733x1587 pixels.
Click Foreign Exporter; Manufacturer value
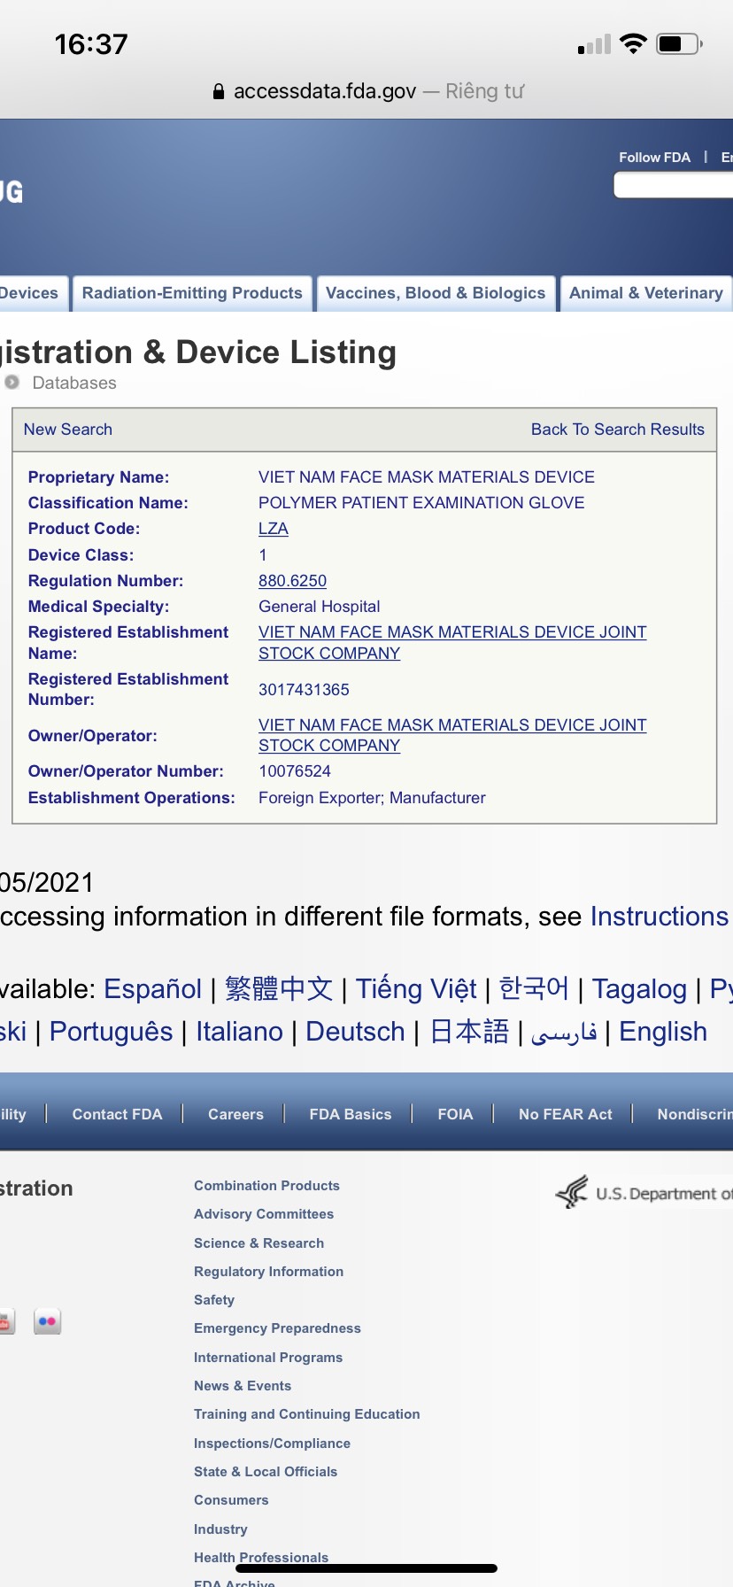click(372, 798)
